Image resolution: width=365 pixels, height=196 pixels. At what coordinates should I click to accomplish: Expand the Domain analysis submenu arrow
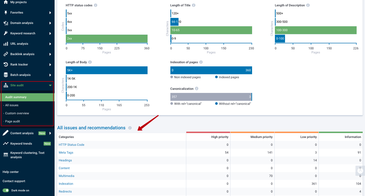point(50,23)
